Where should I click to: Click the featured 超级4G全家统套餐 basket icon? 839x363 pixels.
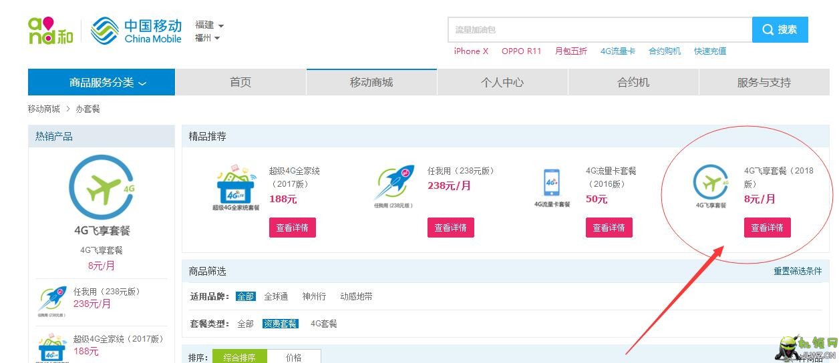pos(236,186)
